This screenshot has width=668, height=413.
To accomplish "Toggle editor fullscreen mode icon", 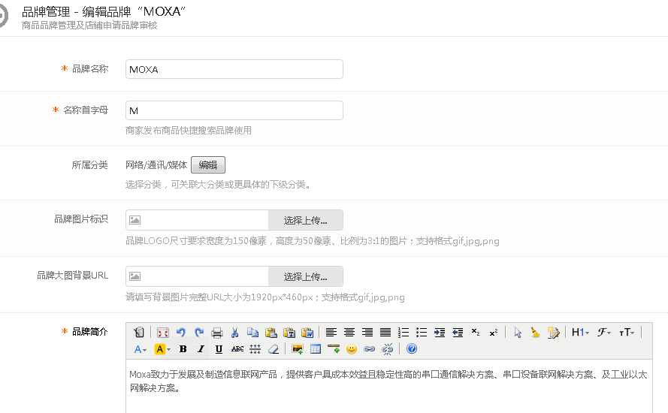I will click(163, 333).
